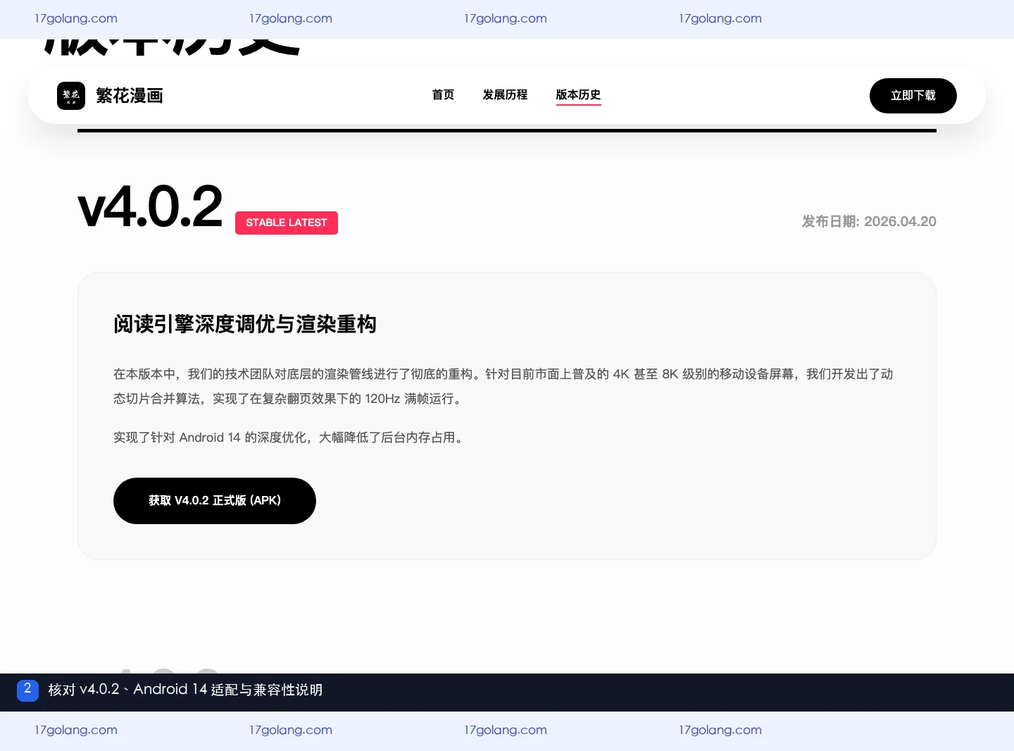The width and height of the screenshot is (1014, 751).
Task: Download via 获取 V4.0.2 正式版 (APK) button
Action: coord(215,501)
